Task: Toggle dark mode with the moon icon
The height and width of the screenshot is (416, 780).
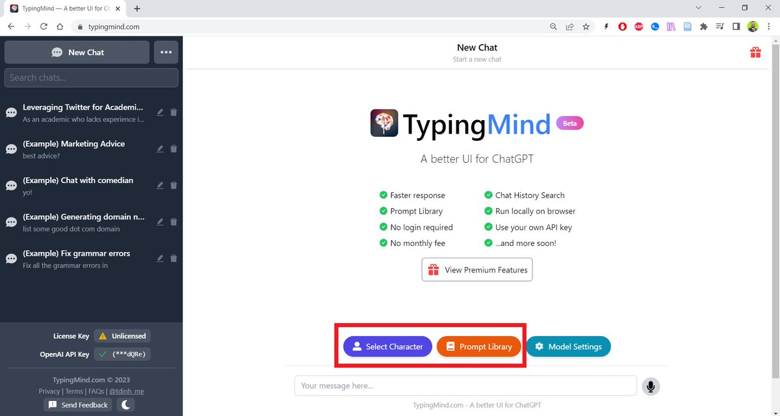Action: 125,404
